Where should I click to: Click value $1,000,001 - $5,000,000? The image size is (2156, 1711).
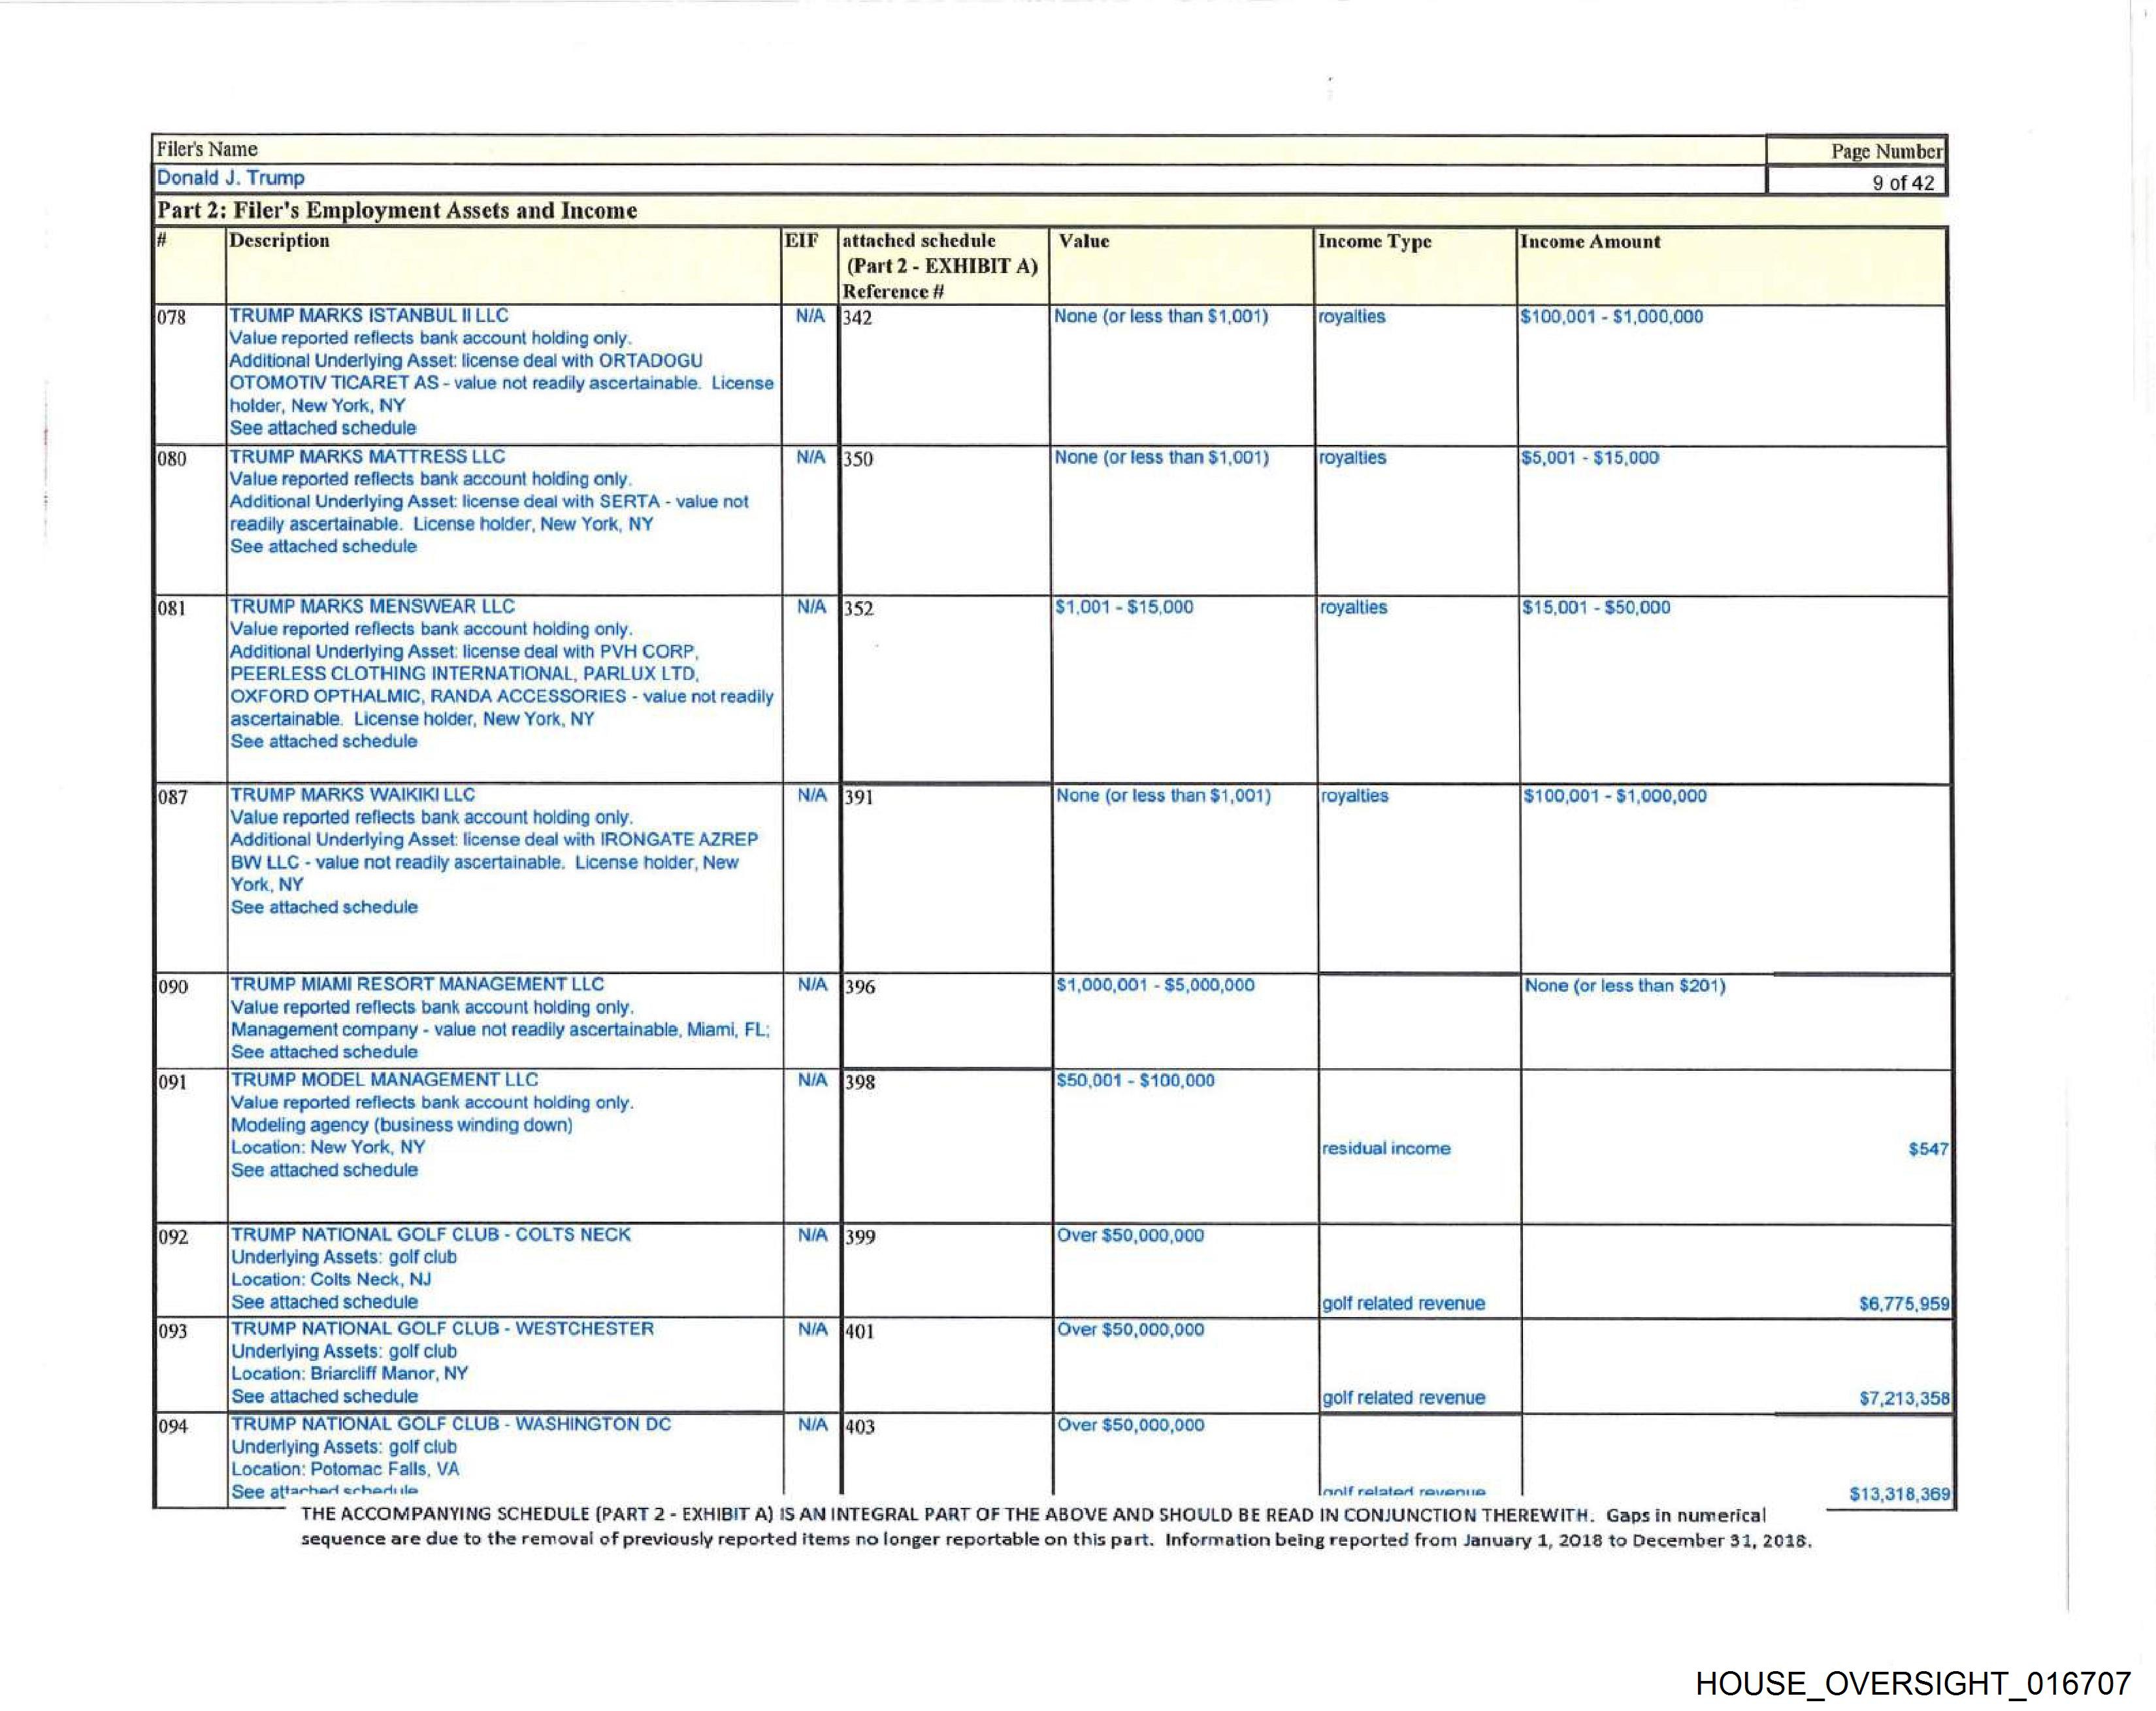click(x=1155, y=985)
